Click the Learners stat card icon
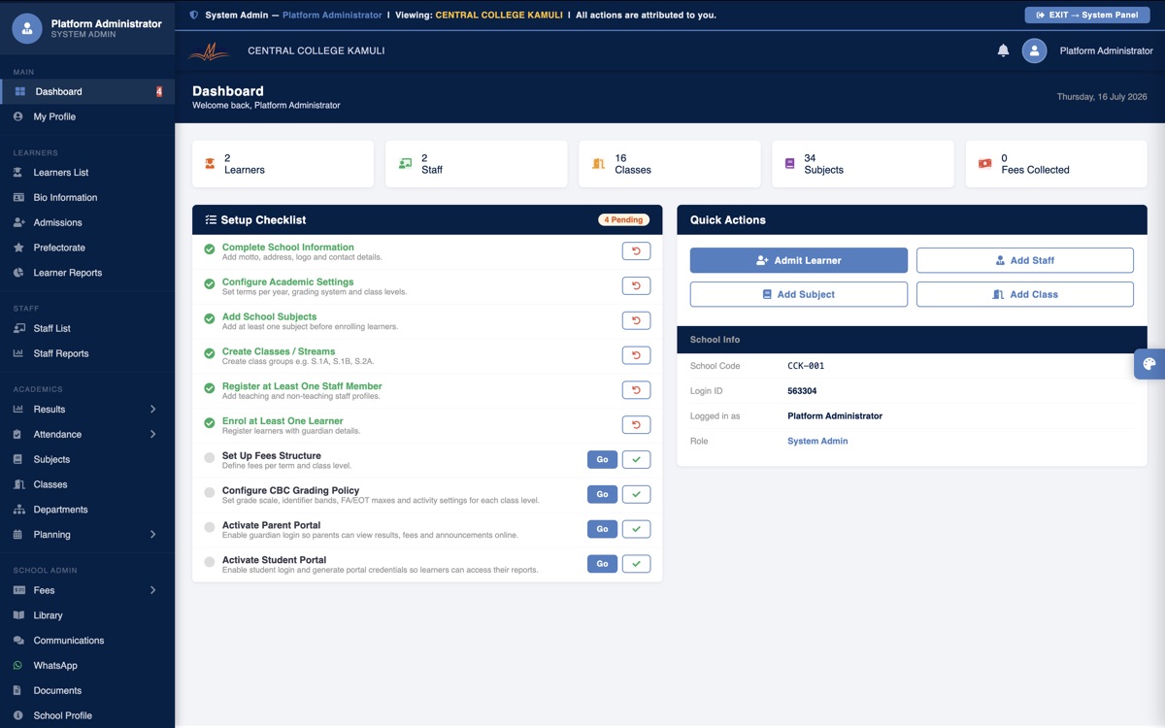 coord(210,164)
